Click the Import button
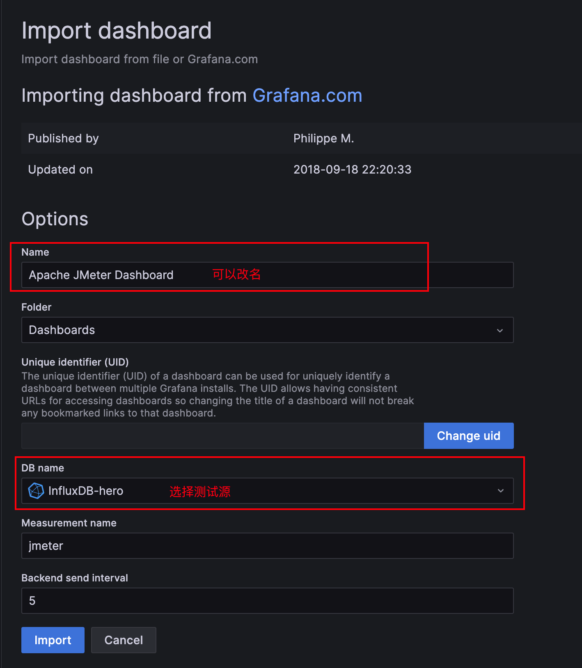 coord(53,640)
